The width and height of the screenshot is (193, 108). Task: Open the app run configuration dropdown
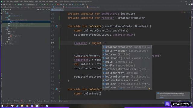pos(21,4)
